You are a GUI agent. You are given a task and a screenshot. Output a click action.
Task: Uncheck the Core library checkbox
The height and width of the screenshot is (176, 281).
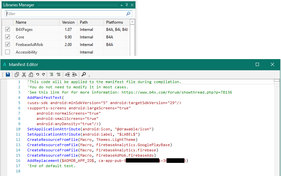tap(8, 37)
